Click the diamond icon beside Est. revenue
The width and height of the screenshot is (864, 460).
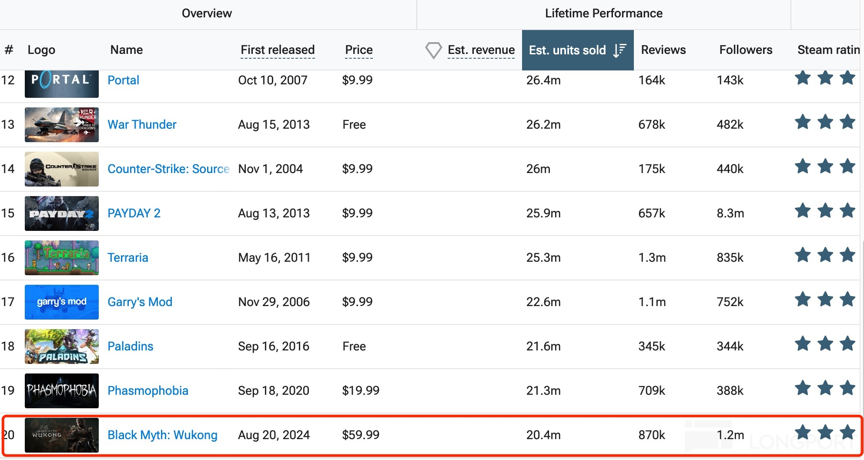(433, 50)
